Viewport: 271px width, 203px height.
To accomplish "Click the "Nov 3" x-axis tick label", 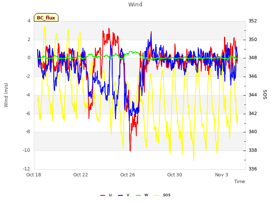I will click(221, 175).
